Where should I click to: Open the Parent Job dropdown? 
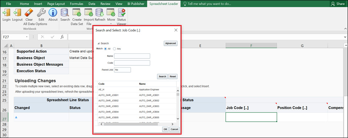[x=123, y=70]
